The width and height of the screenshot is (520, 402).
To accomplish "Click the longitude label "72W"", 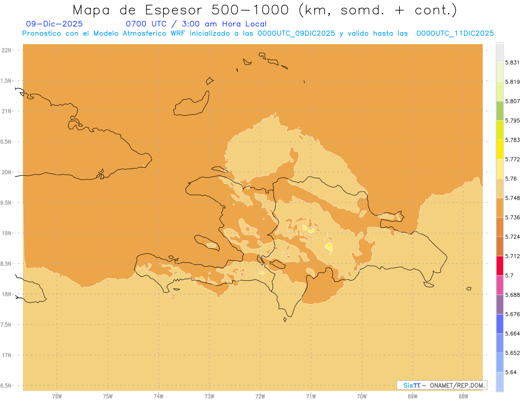I will pyautogui.click(x=260, y=396).
